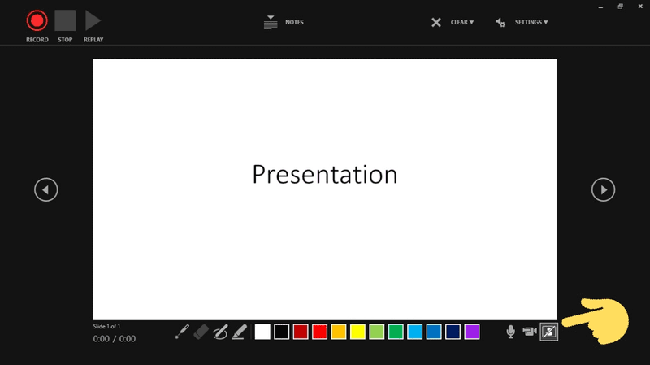650x365 pixels.
Task: Advance to the next slide arrow
Action: 603,189
